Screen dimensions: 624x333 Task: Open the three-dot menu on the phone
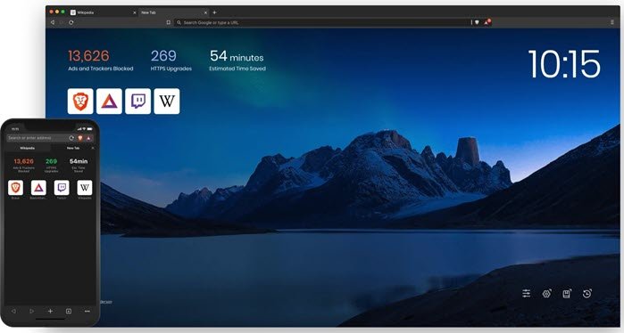87,311
